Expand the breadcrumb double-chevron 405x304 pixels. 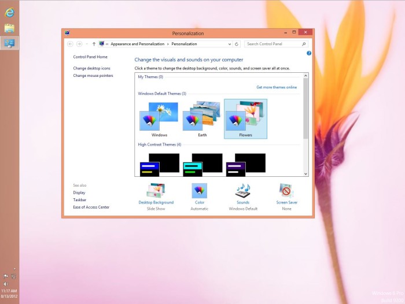[x=107, y=44]
